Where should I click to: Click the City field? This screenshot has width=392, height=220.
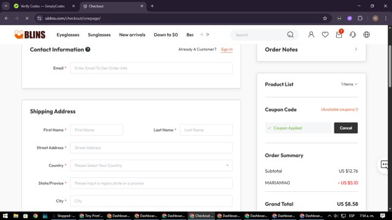click(151, 201)
